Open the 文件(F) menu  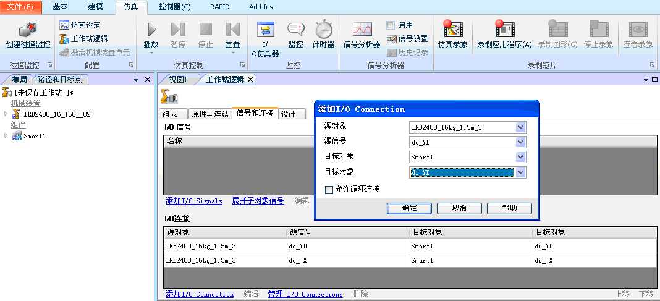[21, 7]
